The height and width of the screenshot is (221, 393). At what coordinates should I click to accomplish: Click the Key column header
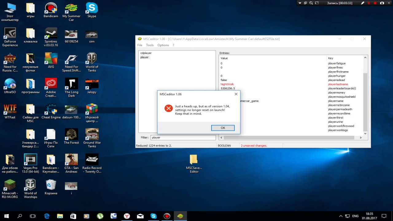point(330,58)
